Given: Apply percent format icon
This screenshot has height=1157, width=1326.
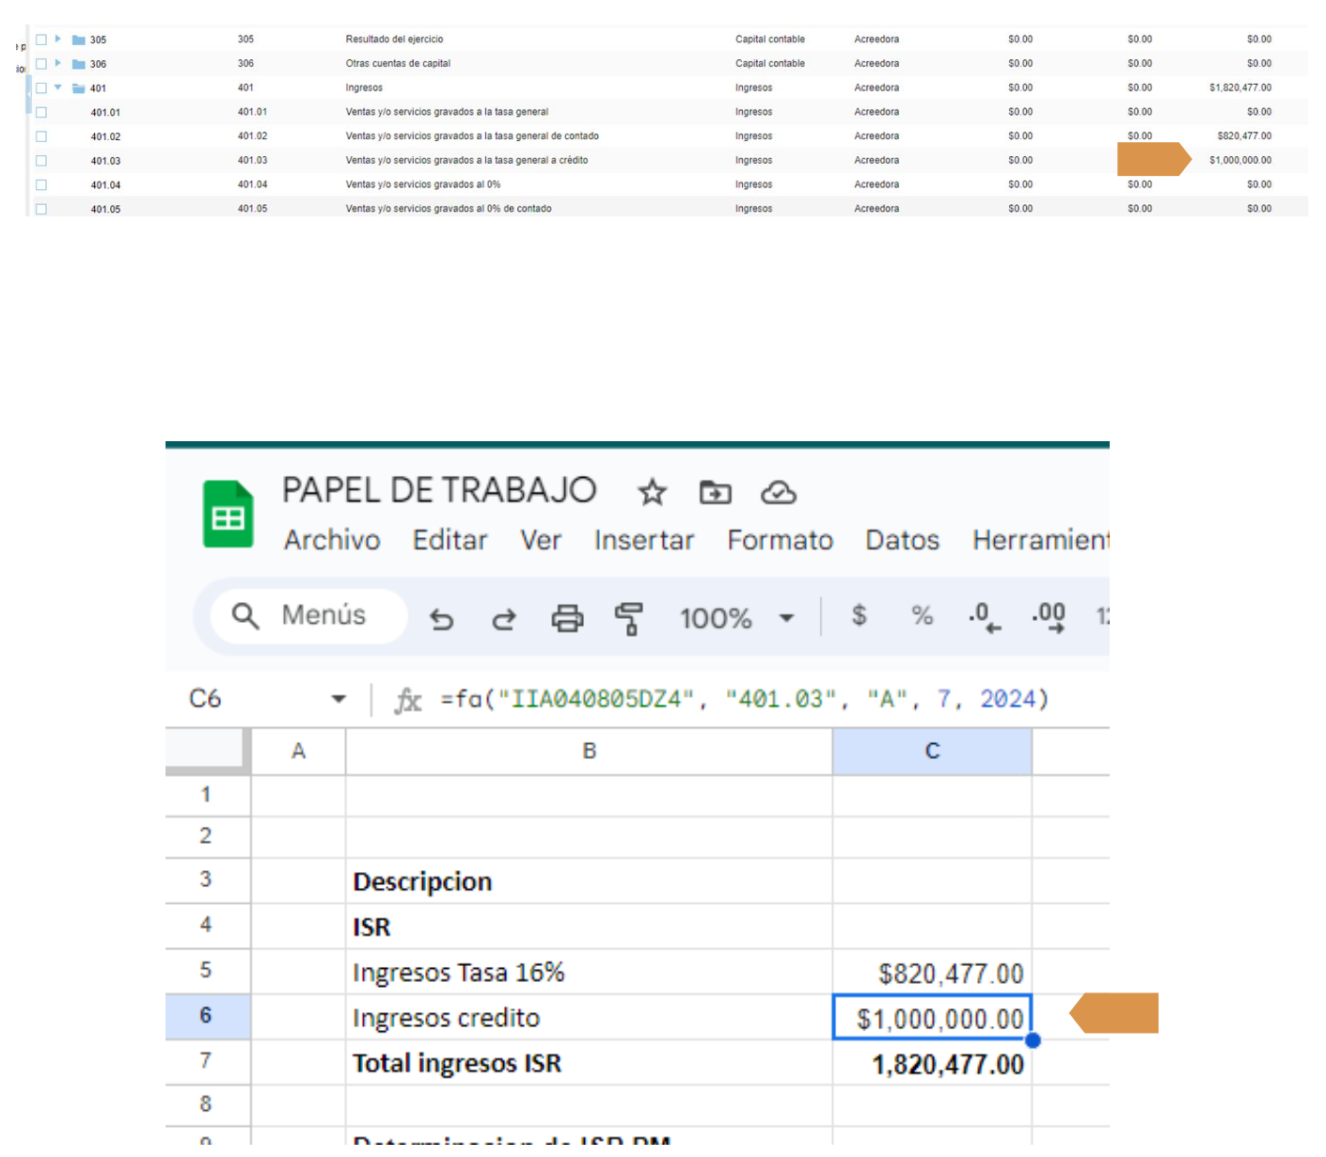Looking at the screenshot, I should point(922,616).
